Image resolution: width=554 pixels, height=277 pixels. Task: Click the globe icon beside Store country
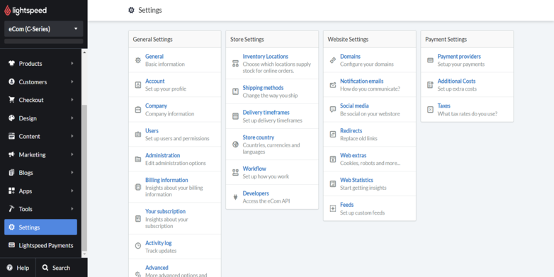pyautogui.click(x=235, y=144)
